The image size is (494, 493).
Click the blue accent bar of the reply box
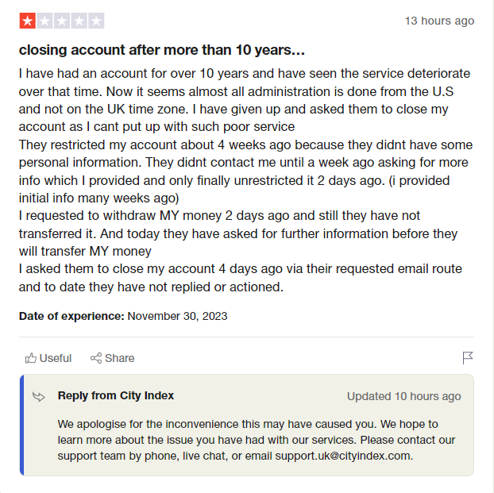[21, 425]
